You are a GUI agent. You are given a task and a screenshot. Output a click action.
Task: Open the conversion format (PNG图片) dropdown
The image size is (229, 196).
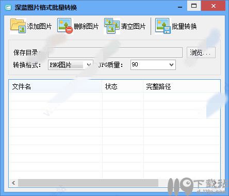click(x=71, y=65)
